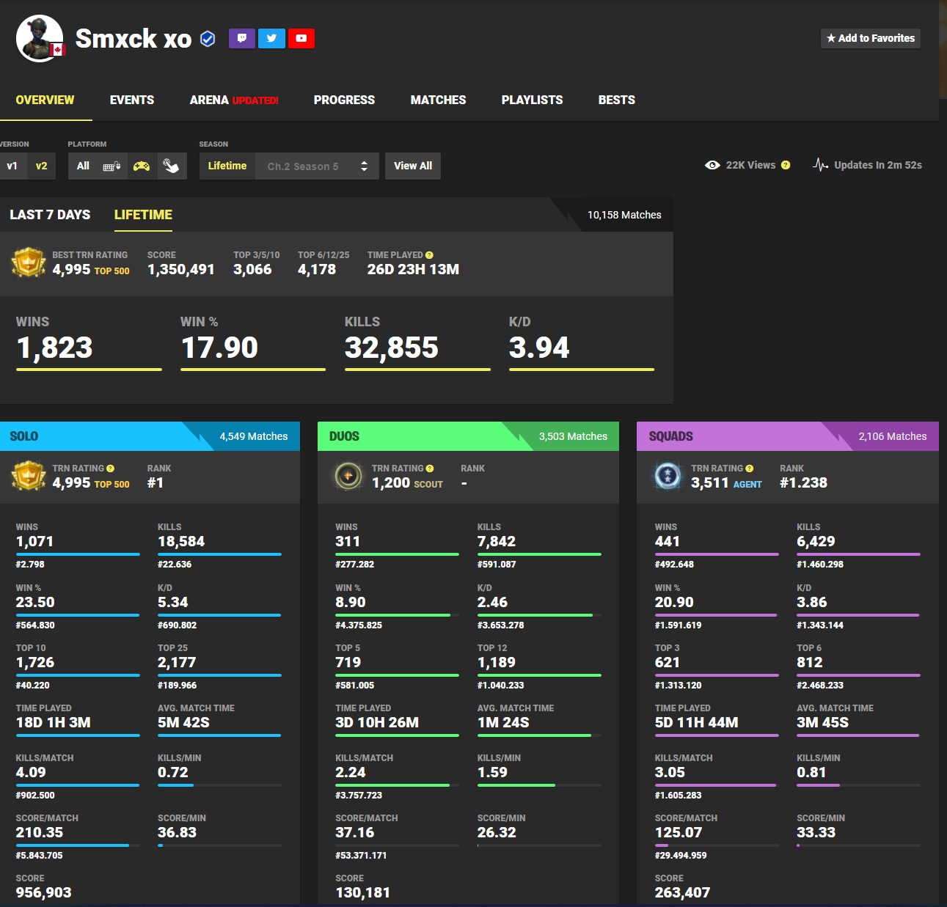
Task: Open the Ch.2 Season 5 dropdown
Action: click(x=317, y=166)
